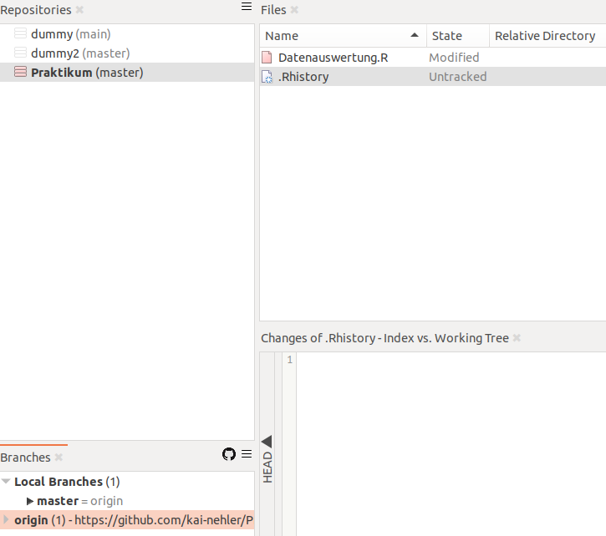Screen dimensions: 606x536
Task: Select the dummy (main) repository
Action: pos(71,34)
